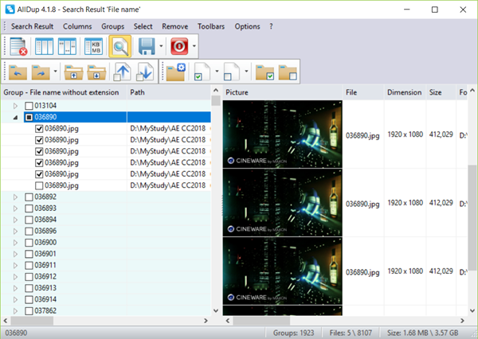Image resolution: width=478 pixels, height=339 pixels.
Task: Toggle the KB/MB size display icon
Action: coord(93,46)
